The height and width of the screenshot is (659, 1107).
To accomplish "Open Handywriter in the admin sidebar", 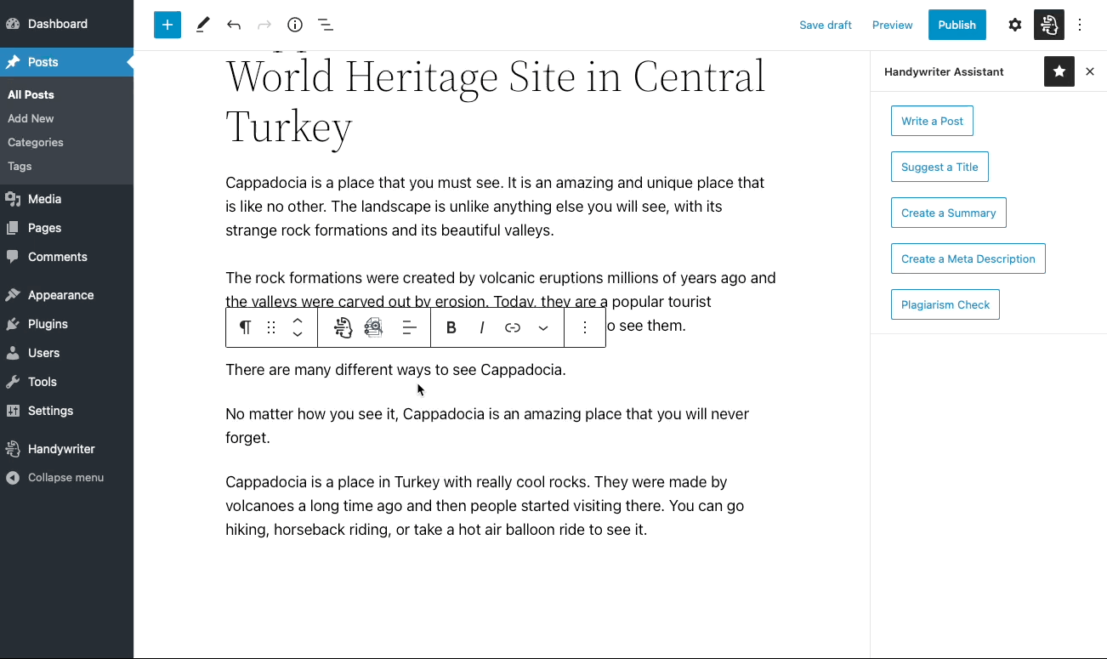I will click(x=66, y=449).
